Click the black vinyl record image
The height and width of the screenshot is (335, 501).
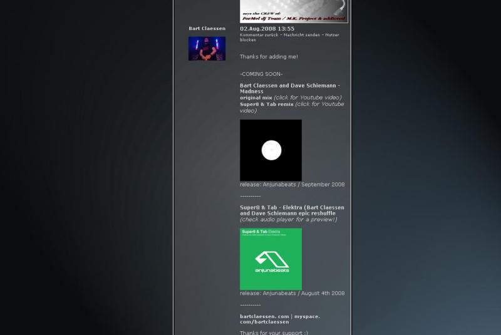[x=271, y=150]
